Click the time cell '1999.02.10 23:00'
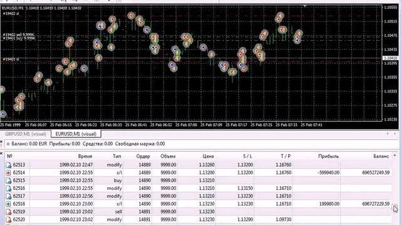Viewport: 401px width, 225px height. (76, 204)
